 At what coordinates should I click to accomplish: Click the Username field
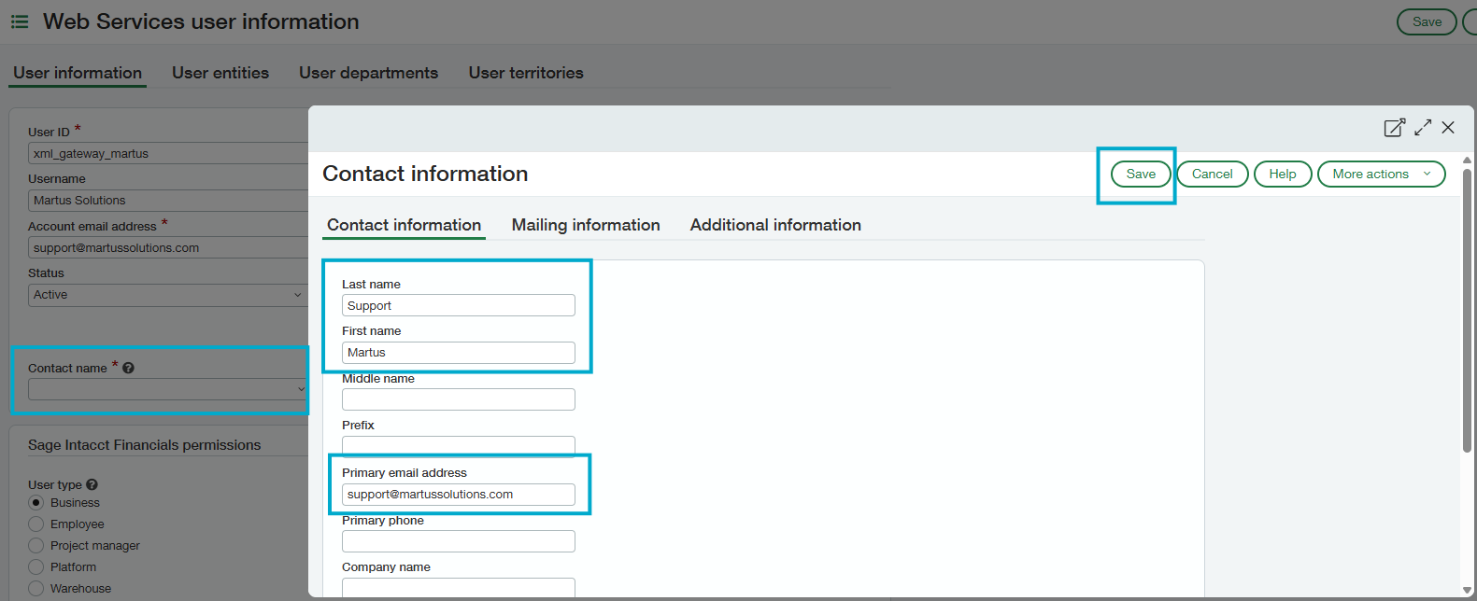click(168, 201)
